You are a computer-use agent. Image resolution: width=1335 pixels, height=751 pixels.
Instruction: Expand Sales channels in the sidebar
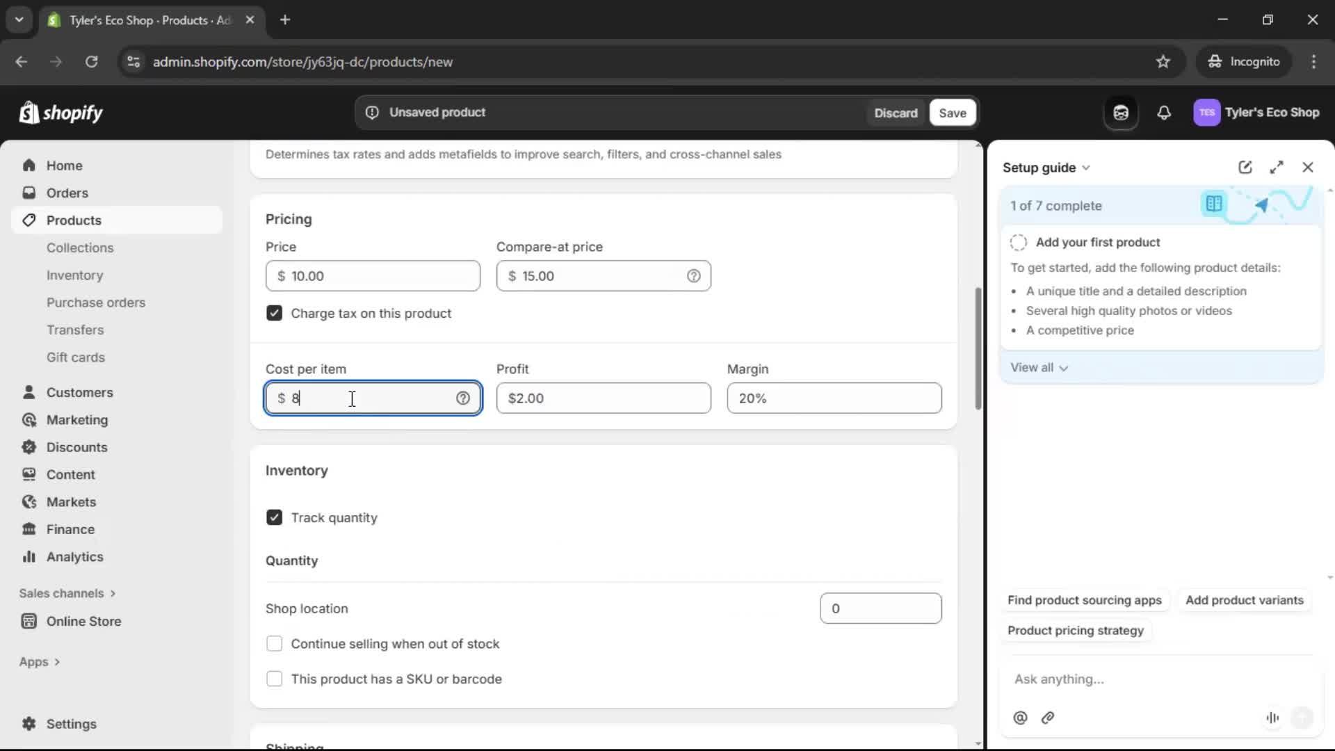click(x=67, y=593)
